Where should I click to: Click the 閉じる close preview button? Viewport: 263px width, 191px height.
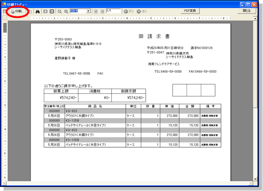[247, 11]
